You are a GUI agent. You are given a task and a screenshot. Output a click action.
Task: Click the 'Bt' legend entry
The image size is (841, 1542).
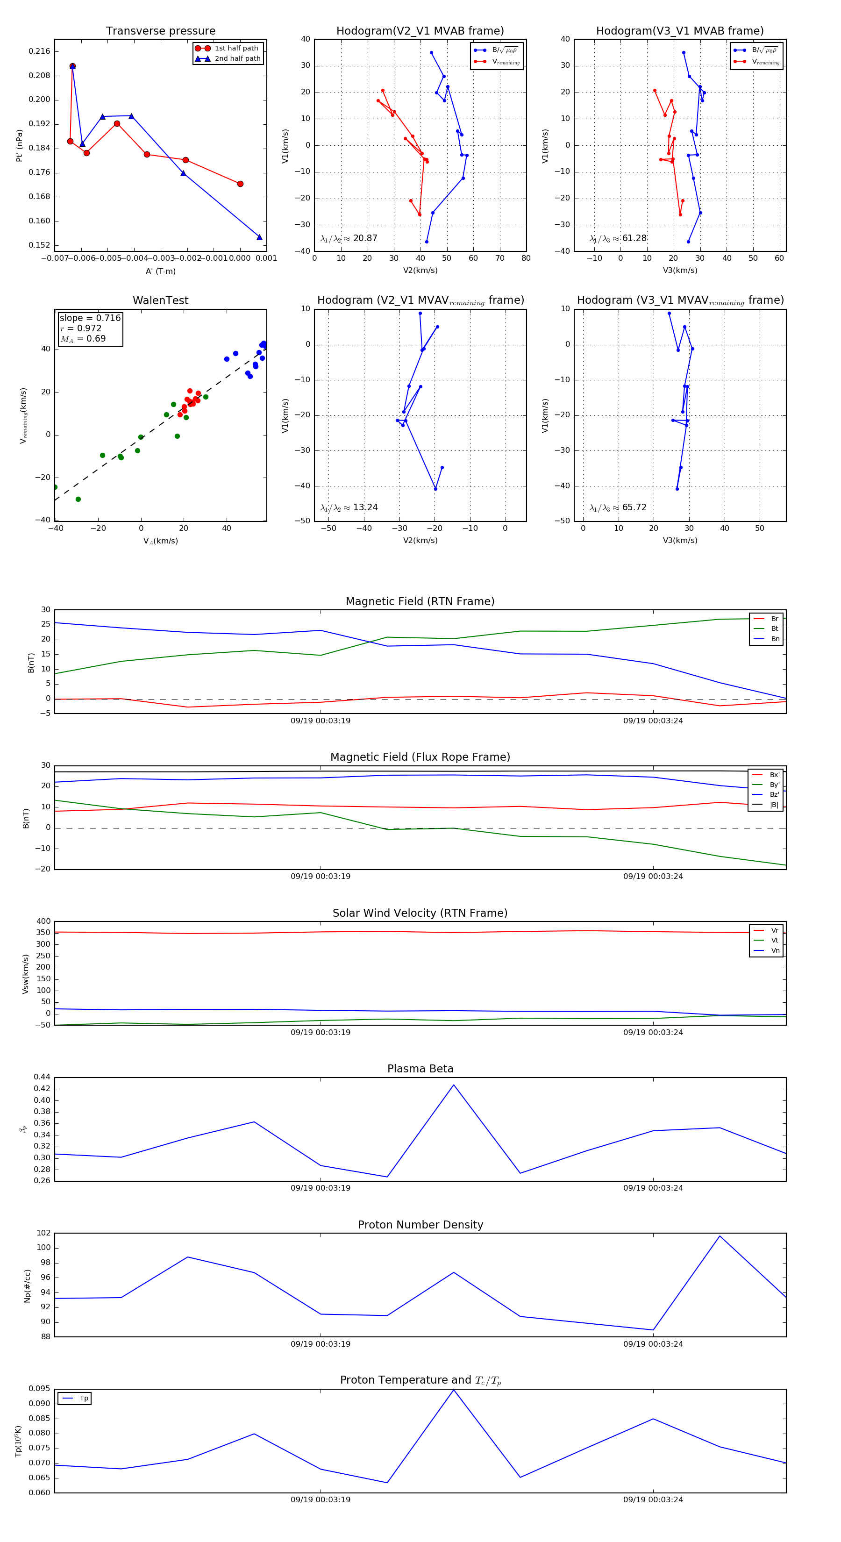[x=766, y=629]
